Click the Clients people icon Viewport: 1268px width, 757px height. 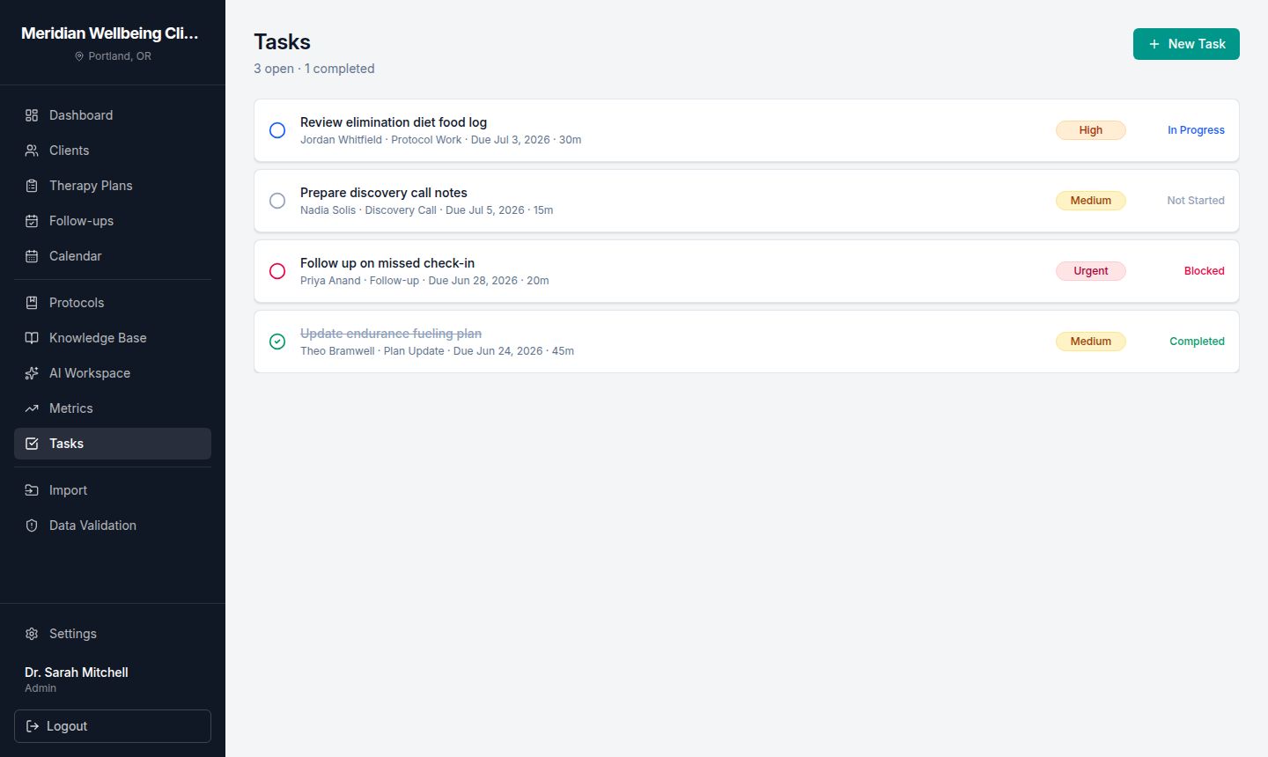[x=32, y=151]
